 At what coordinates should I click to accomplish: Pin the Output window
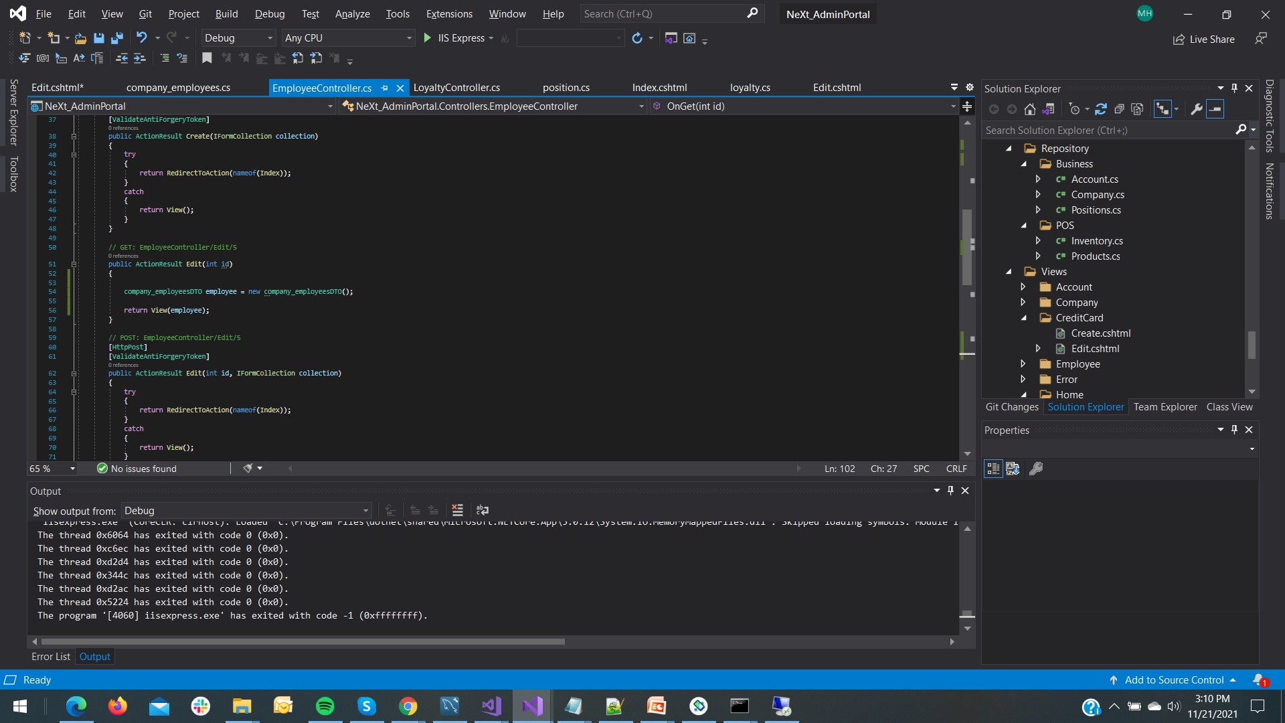pyautogui.click(x=950, y=491)
